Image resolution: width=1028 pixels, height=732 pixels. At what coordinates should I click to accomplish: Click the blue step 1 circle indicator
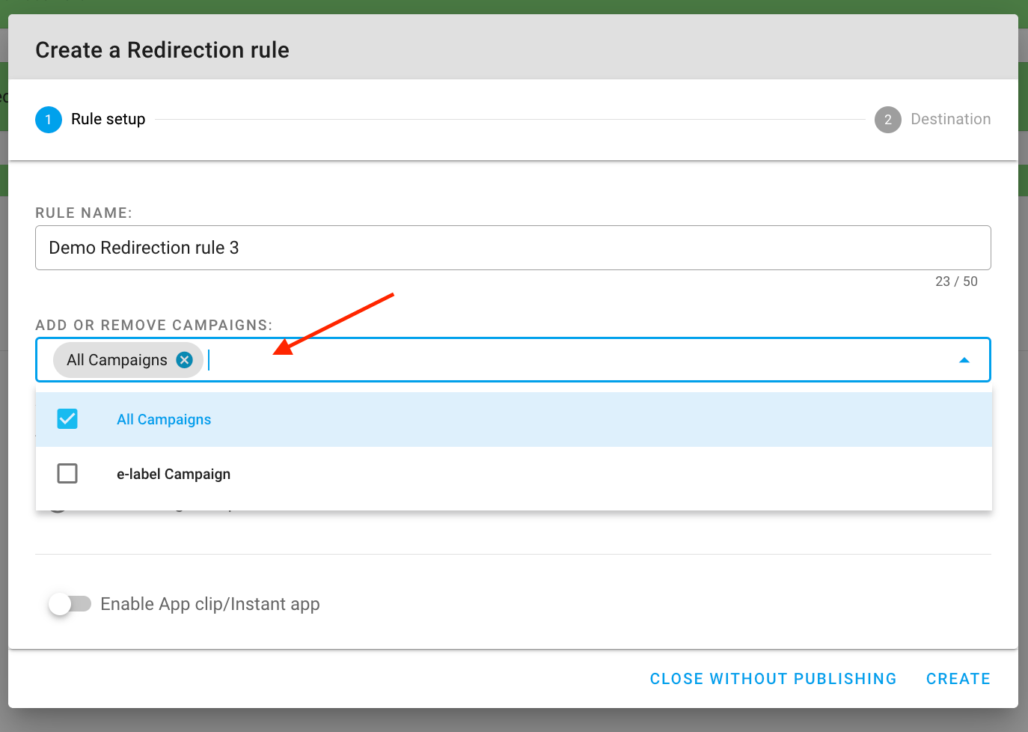point(48,119)
